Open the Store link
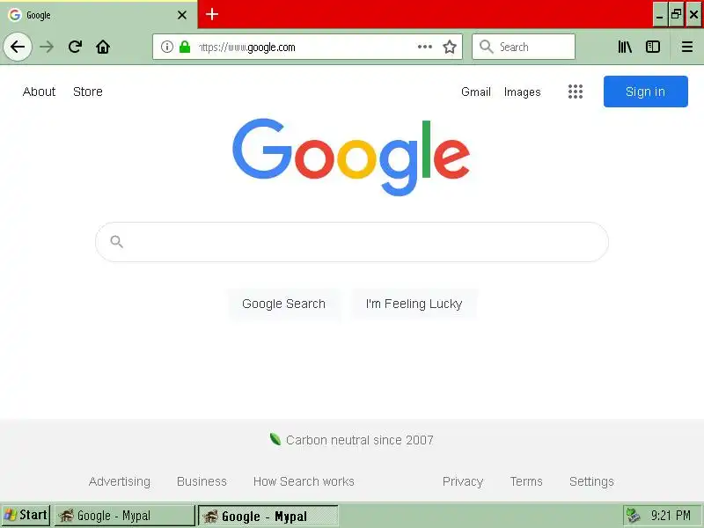 click(88, 92)
